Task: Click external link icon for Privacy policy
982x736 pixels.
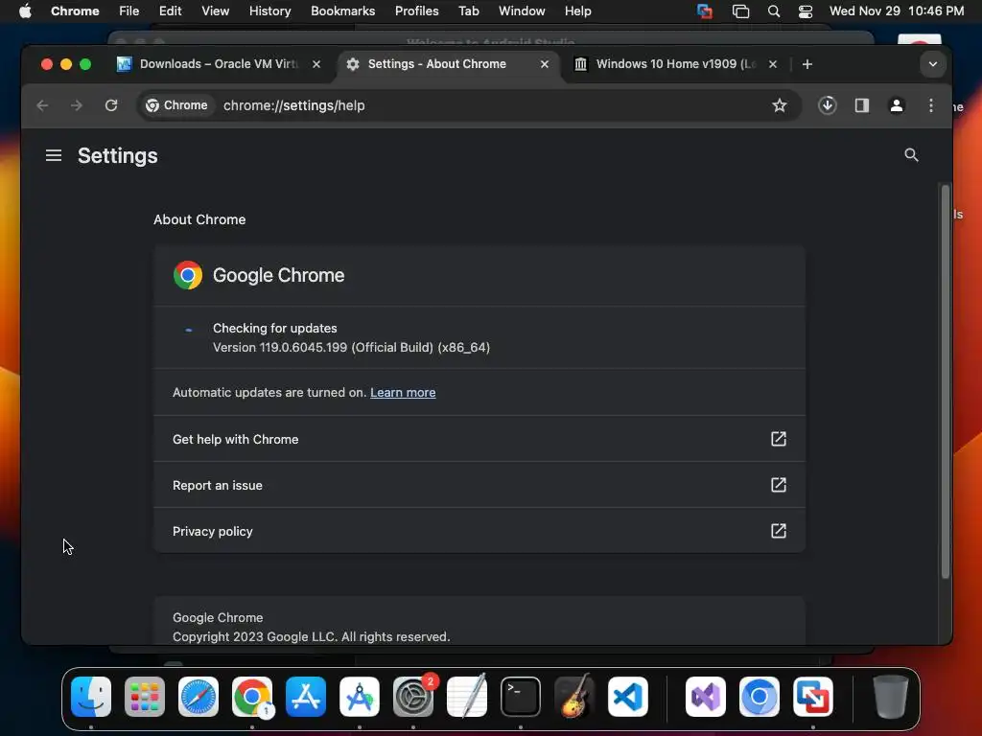Action: pyautogui.click(x=778, y=531)
